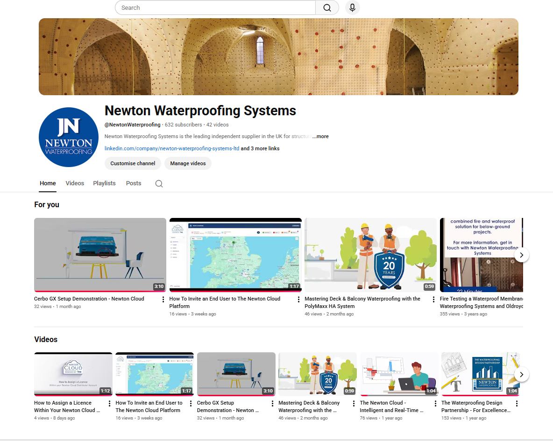Show next videos in Videos carousel

pos(521,374)
